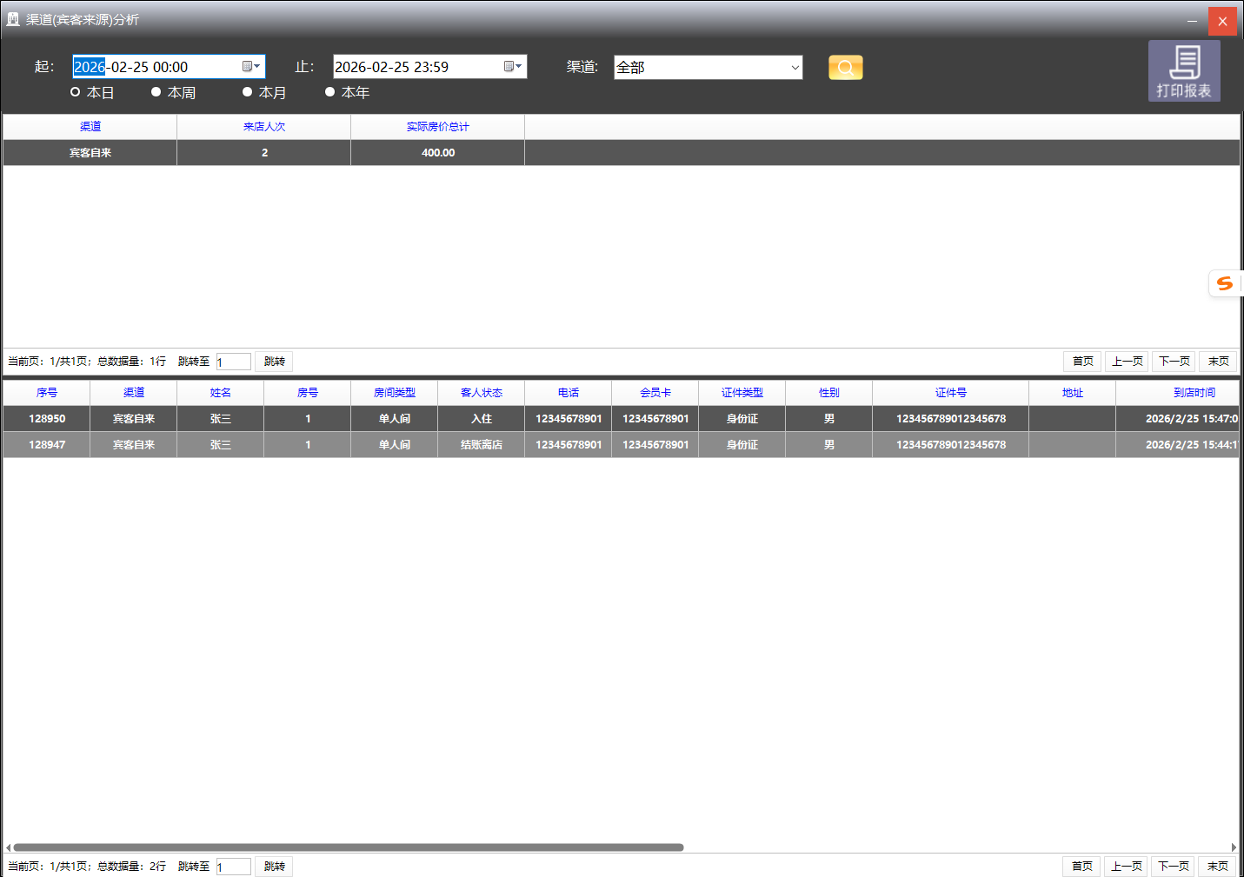The height and width of the screenshot is (877, 1244).
Task: Close the 渠道分析 window
Action: (x=1222, y=21)
